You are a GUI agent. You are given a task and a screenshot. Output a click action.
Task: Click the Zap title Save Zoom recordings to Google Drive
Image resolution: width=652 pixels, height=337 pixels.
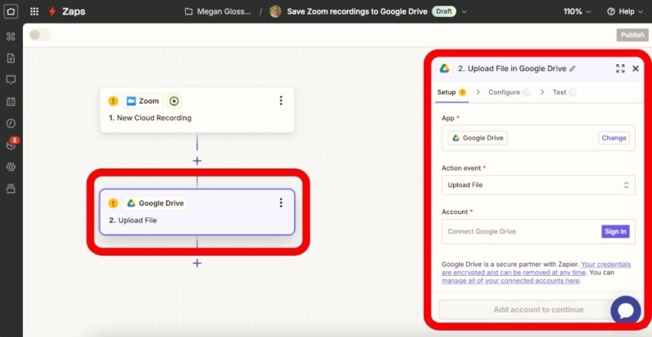pyautogui.click(x=357, y=11)
